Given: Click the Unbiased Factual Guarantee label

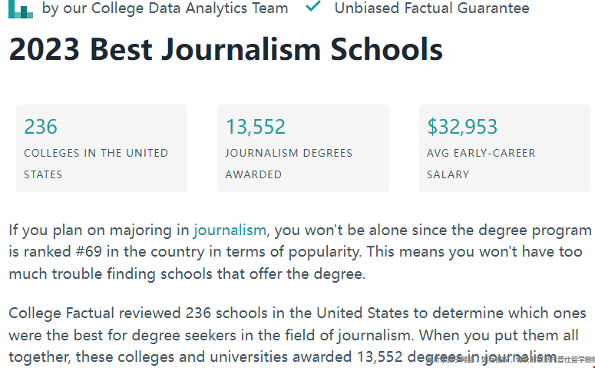Looking at the screenshot, I should pos(431,8).
